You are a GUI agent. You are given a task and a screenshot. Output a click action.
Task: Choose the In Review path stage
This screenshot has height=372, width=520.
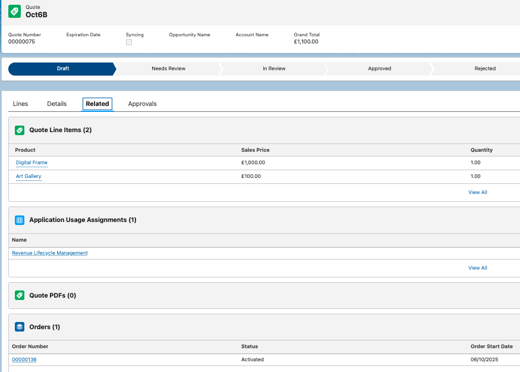click(x=274, y=68)
